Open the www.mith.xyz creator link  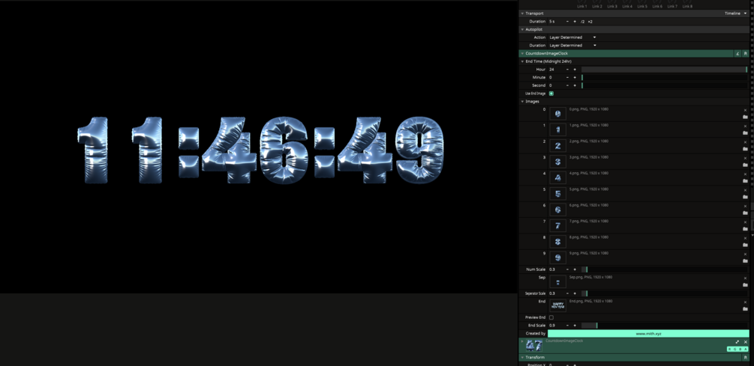(x=648, y=333)
